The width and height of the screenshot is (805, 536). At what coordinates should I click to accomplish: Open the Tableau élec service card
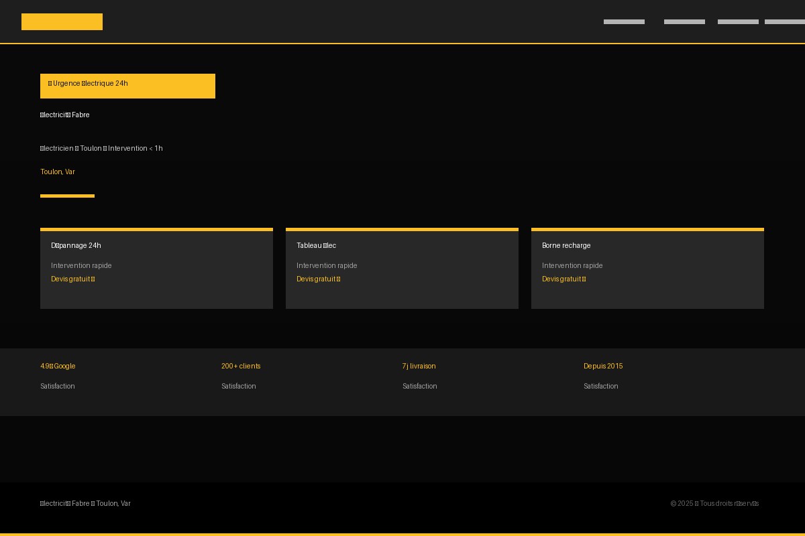[x=402, y=268]
